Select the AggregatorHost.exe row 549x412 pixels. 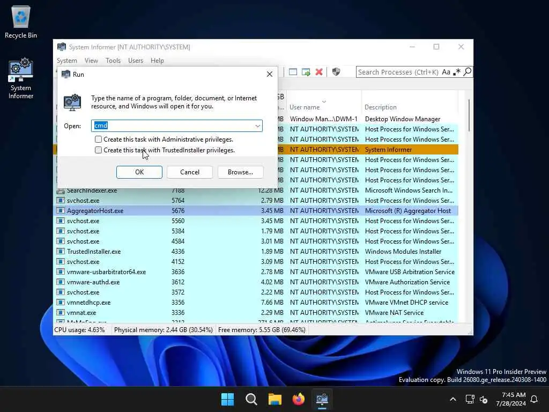point(256,210)
